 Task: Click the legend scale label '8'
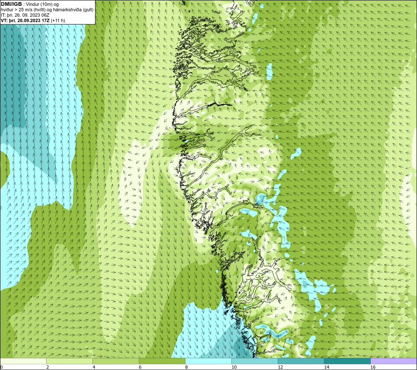186,367
